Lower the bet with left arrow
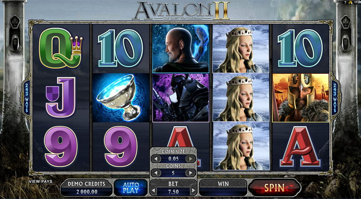The width and height of the screenshot is (361, 199). pyautogui.click(x=153, y=191)
